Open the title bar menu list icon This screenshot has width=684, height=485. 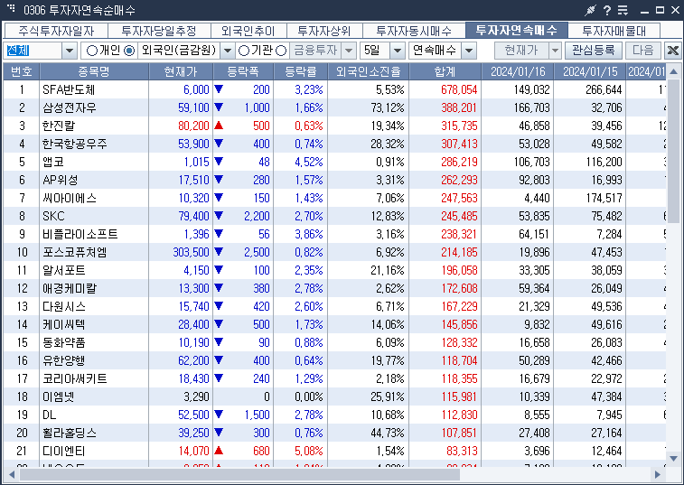pos(623,10)
